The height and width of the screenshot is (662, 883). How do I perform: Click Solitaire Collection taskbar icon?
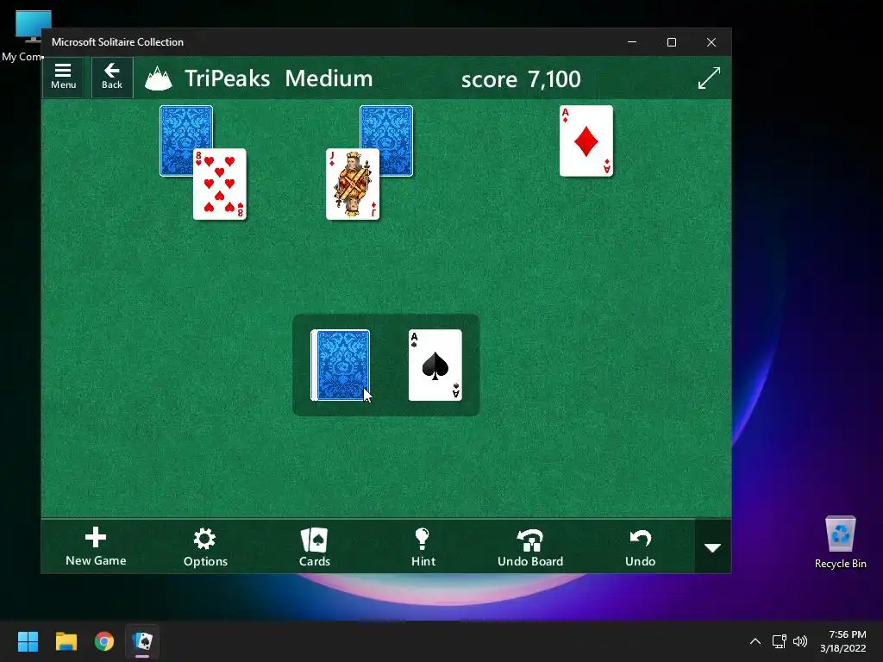point(142,641)
